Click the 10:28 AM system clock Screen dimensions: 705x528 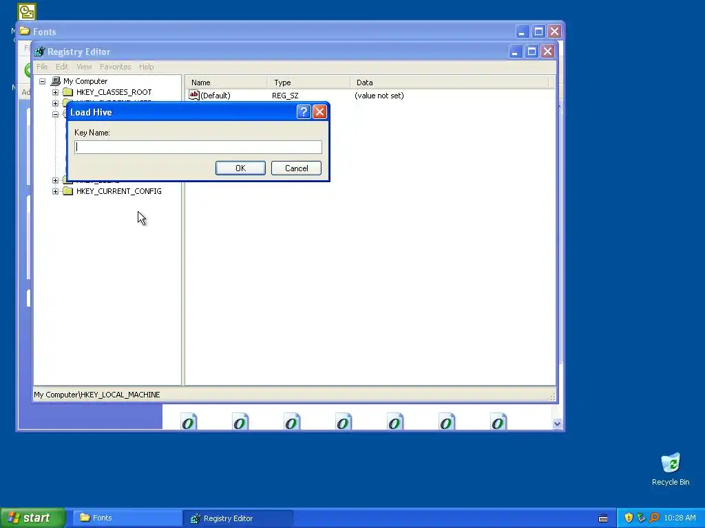[680, 518]
